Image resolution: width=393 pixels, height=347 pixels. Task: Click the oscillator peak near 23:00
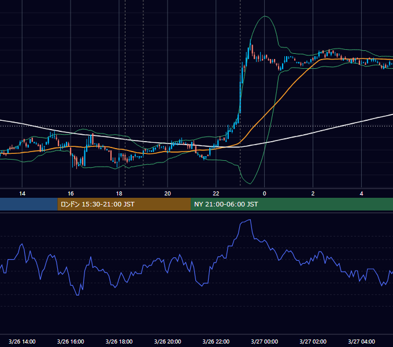(250, 220)
